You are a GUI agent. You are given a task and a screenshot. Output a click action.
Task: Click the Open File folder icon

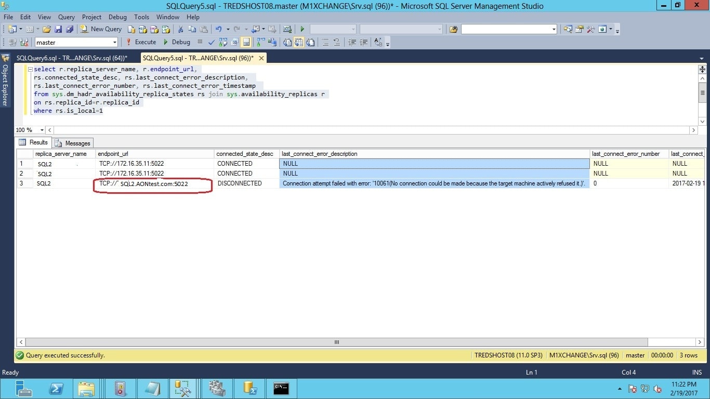[47, 30]
